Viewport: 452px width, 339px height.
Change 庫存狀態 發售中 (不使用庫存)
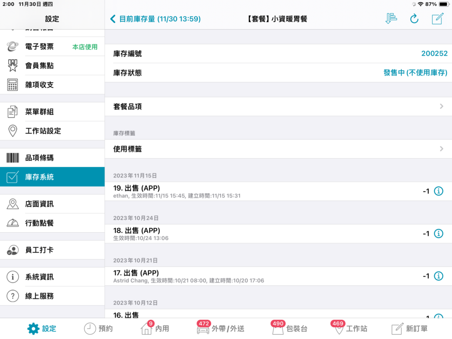pos(415,73)
